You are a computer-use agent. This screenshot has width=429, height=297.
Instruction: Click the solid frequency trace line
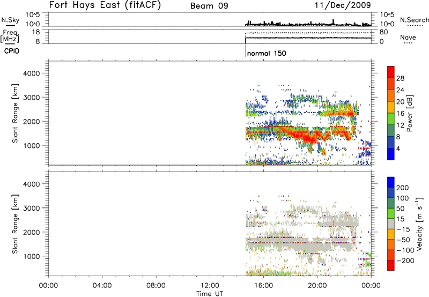point(308,38)
